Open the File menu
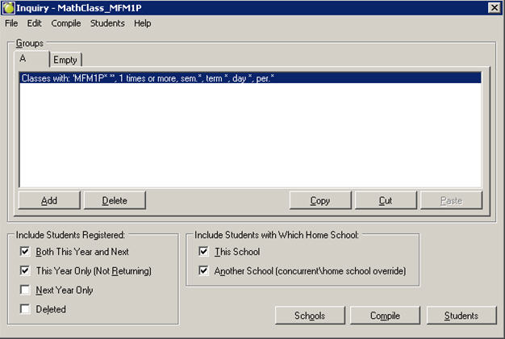 pyautogui.click(x=12, y=23)
